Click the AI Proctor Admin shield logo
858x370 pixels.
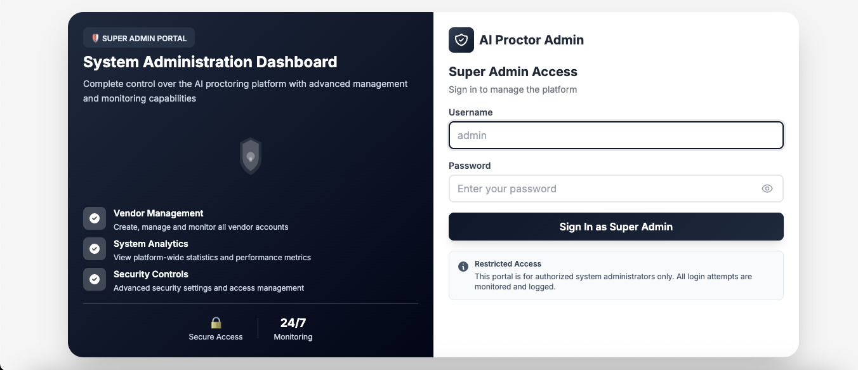(461, 40)
